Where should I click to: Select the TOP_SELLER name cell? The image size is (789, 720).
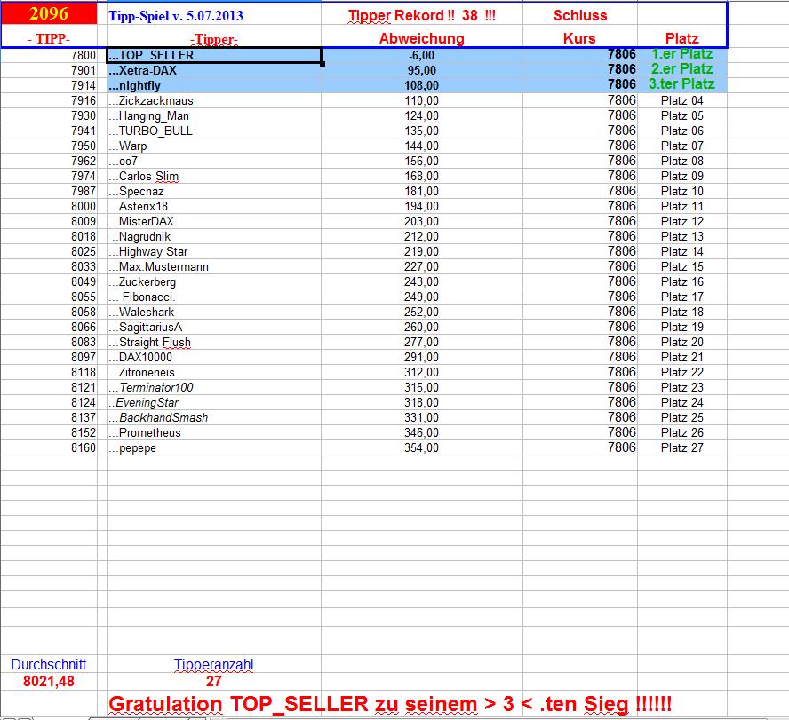pyautogui.click(x=214, y=55)
